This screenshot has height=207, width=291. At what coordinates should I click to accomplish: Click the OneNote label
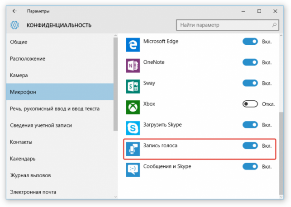coord(154,62)
